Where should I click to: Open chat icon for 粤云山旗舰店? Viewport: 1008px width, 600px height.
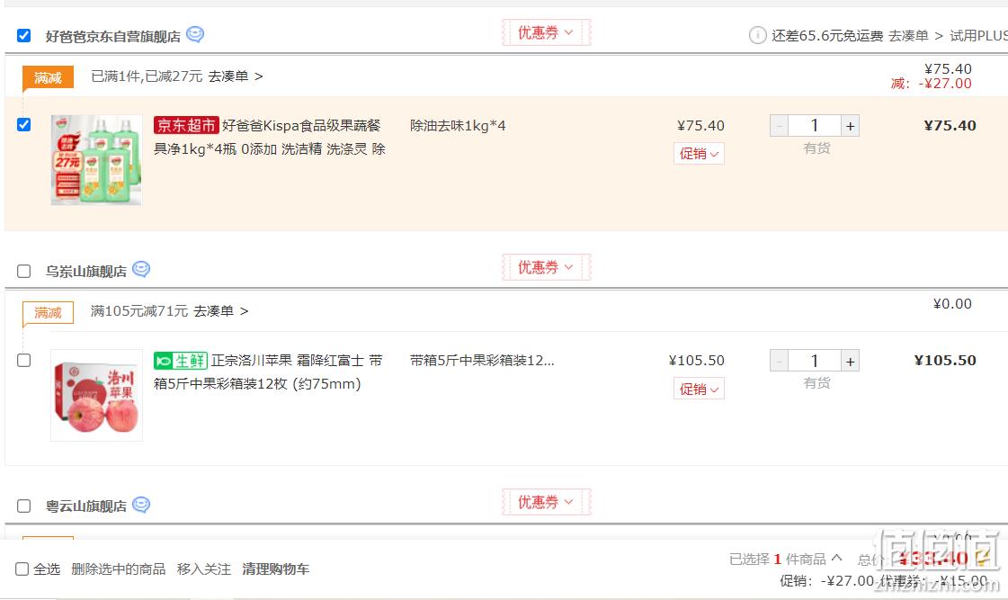(141, 505)
